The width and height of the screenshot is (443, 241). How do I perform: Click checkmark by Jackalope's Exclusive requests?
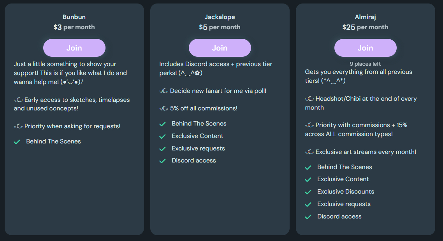pyautogui.click(x=162, y=149)
